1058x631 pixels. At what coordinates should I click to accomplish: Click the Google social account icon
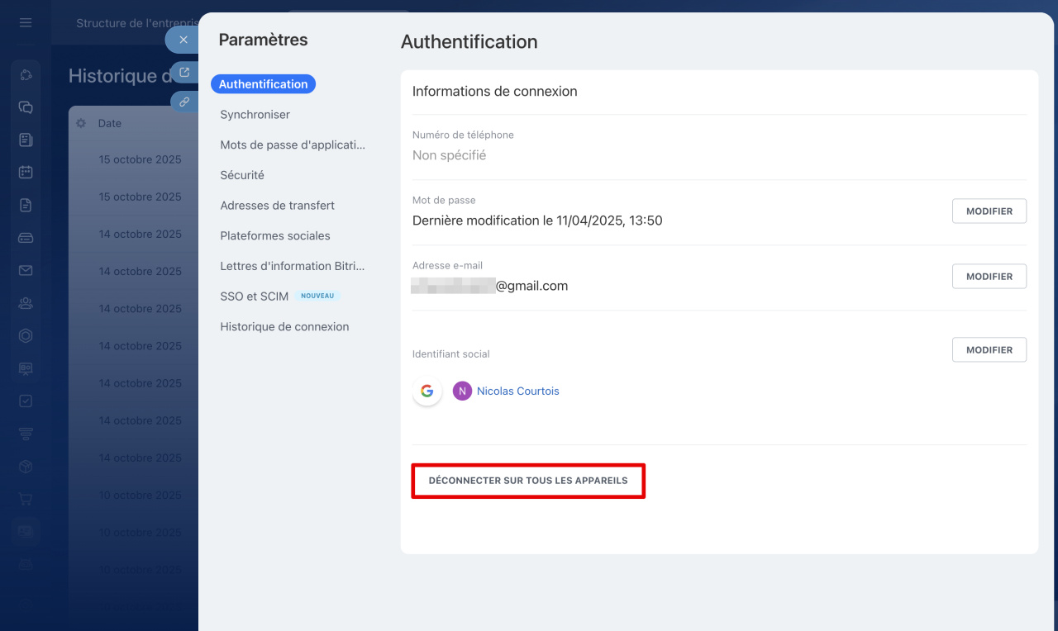click(427, 391)
